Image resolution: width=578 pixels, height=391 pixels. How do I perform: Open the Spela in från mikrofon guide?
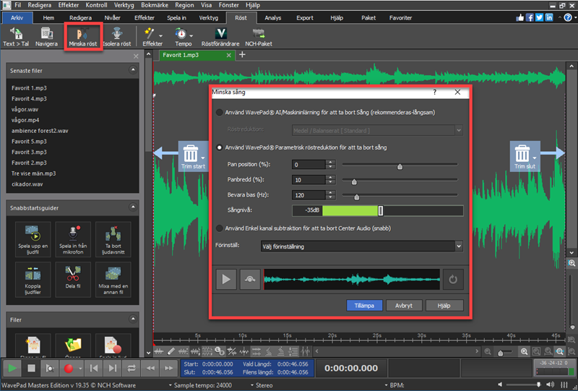pyautogui.click(x=73, y=239)
